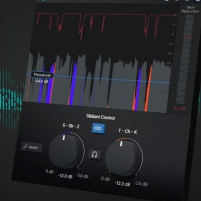Click the Sibilant Control heading
Screen dimensions: 201x201
tap(100, 117)
